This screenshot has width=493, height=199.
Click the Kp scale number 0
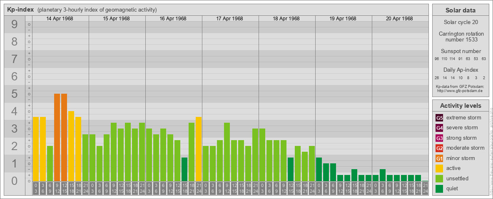click(14, 181)
